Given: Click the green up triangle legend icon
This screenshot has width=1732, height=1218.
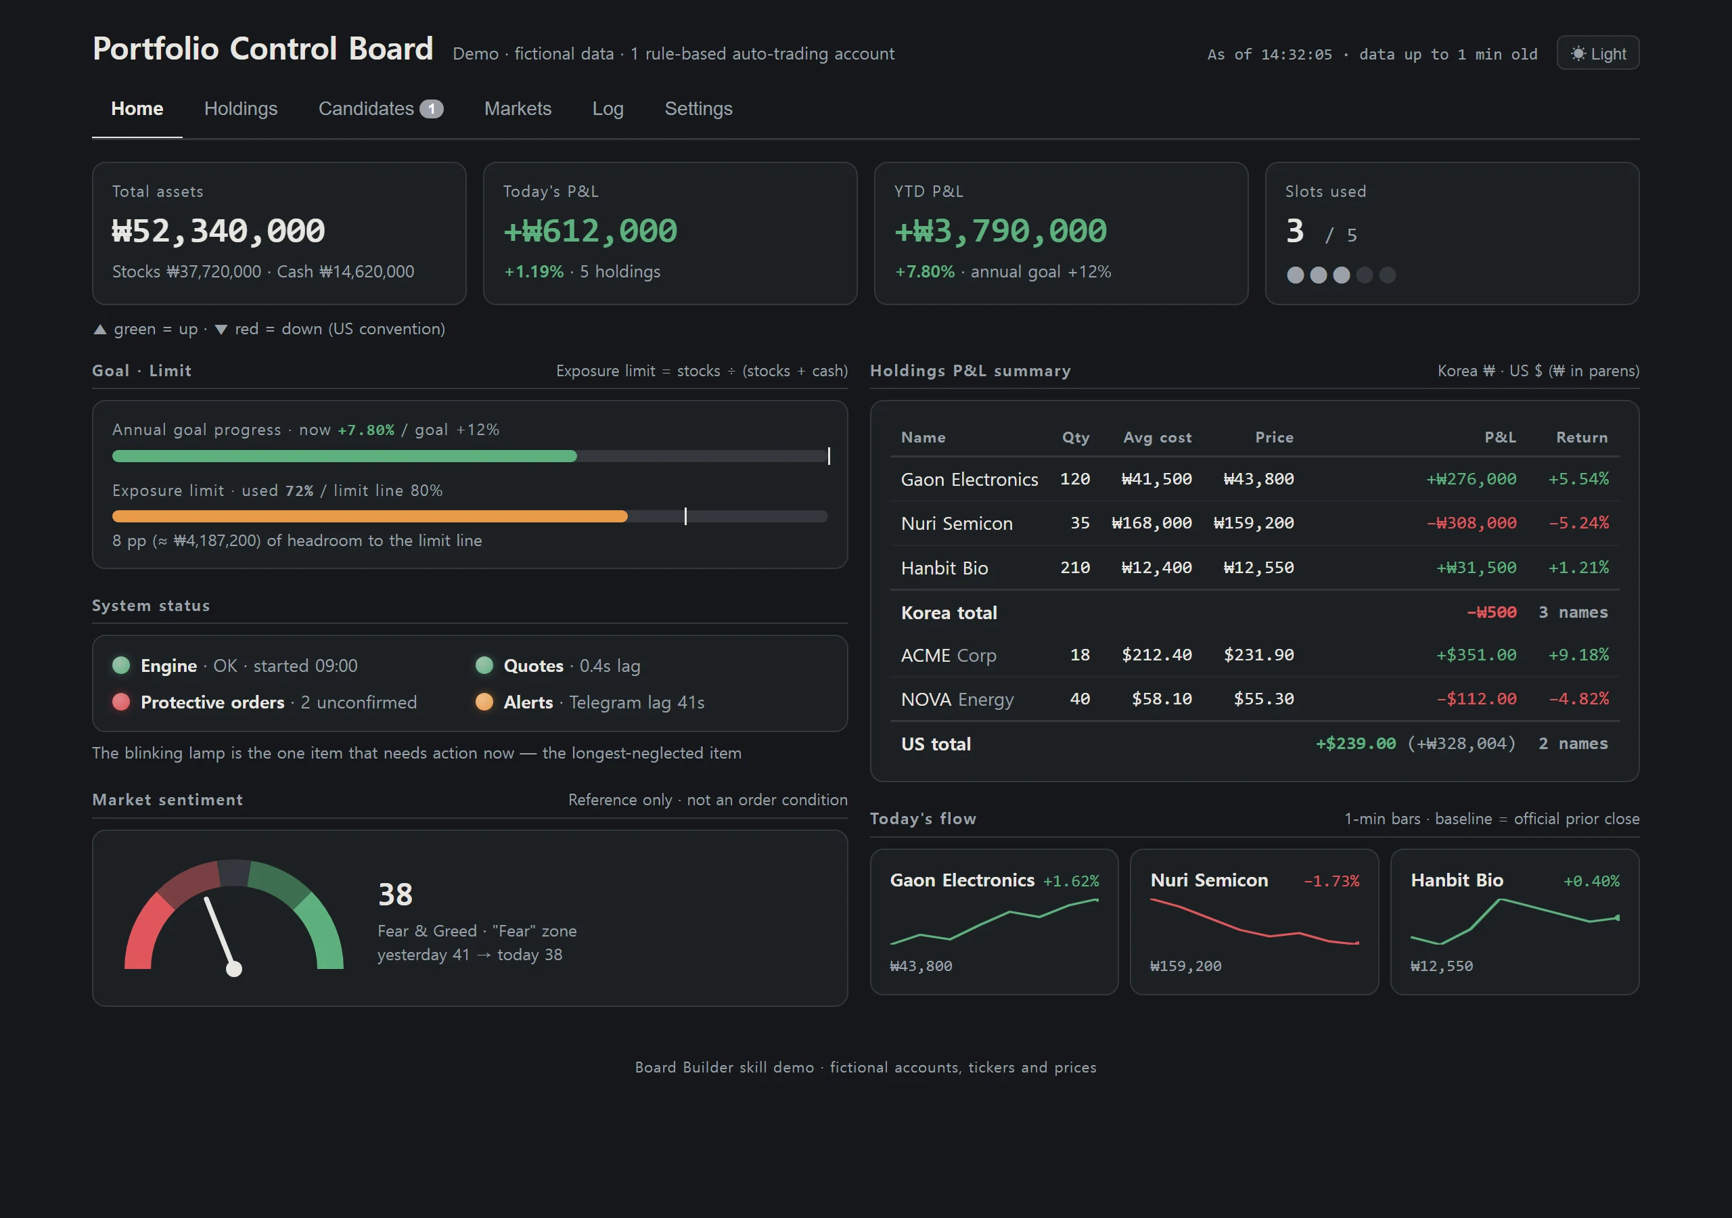Looking at the screenshot, I should pos(99,329).
